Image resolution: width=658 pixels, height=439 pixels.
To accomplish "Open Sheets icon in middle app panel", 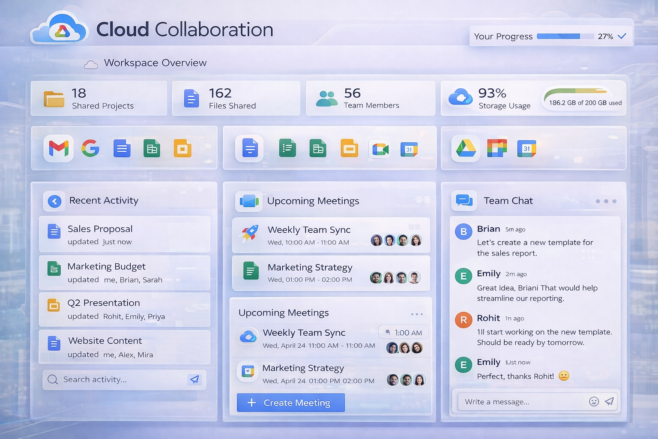I will pos(318,148).
